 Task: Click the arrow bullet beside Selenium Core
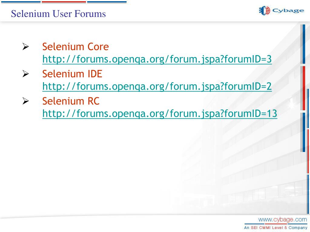pos(26,47)
